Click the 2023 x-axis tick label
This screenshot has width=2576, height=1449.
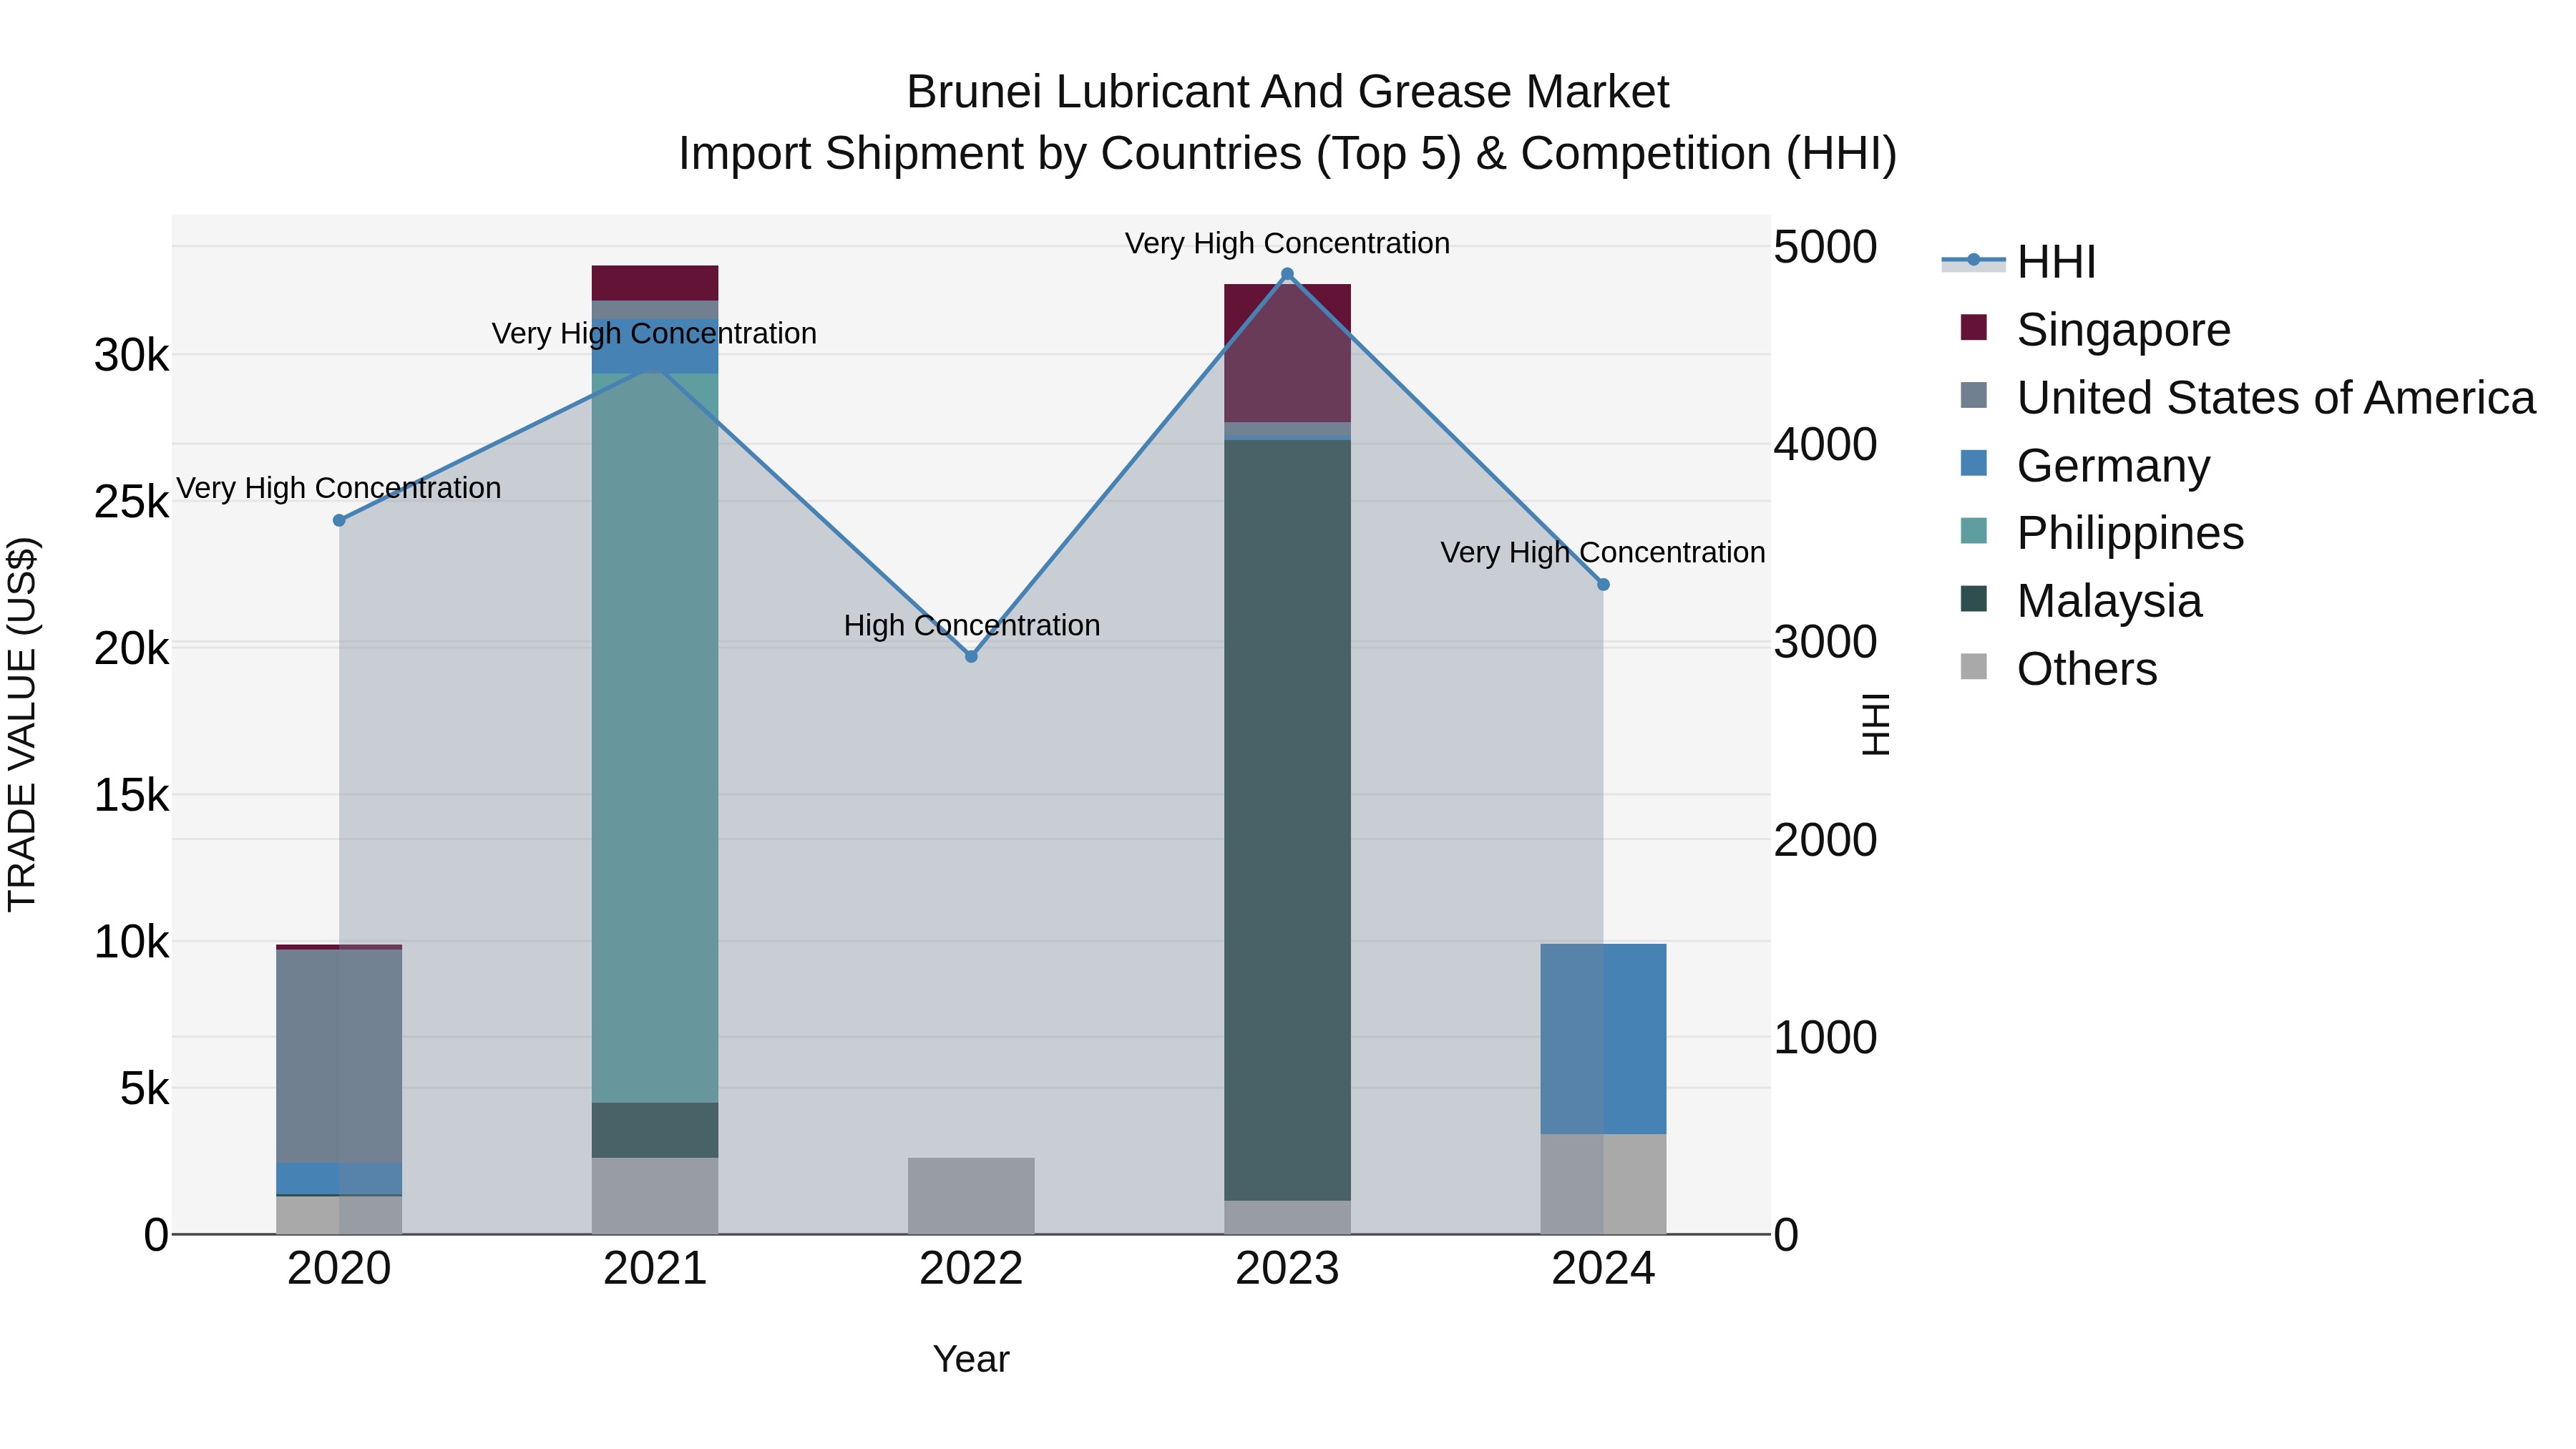pyautogui.click(x=1287, y=1269)
